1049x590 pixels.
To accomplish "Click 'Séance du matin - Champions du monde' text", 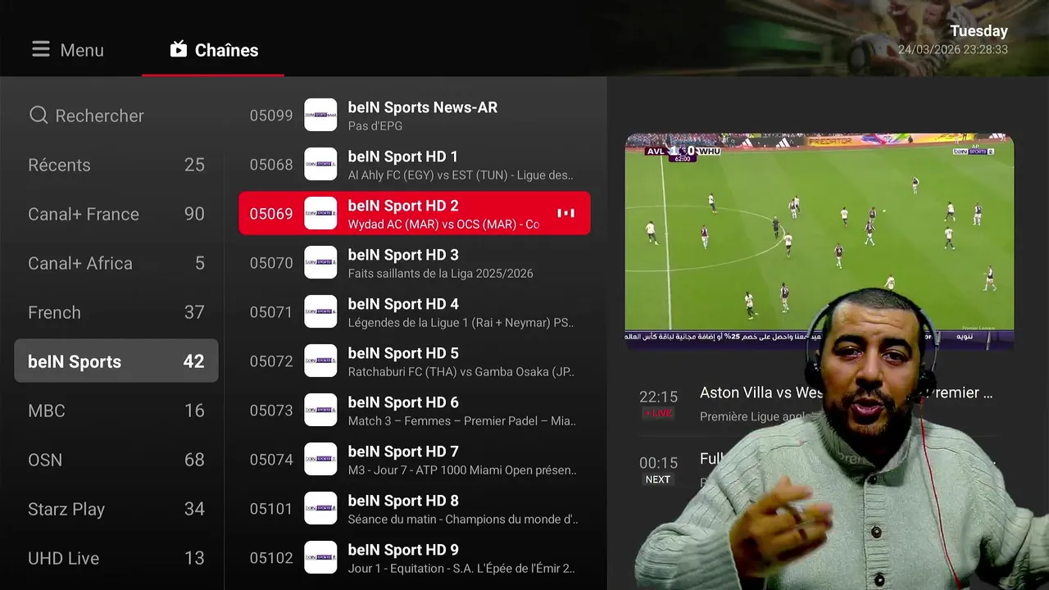I will click(x=462, y=520).
